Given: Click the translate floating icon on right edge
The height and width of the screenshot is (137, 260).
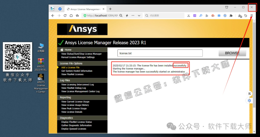Looking at the screenshot, I should pos(249,94).
